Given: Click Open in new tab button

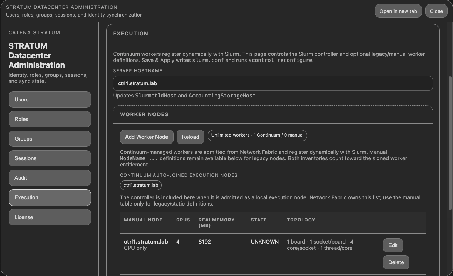Looking at the screenshot, I should coord(398,11).
